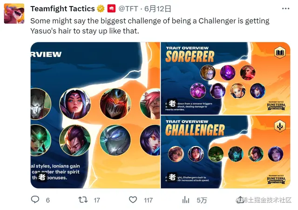Click the like count 117

tap(148, 200)
